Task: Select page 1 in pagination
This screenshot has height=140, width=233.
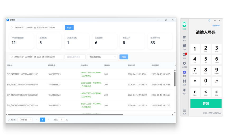Action: click(42, 120)
